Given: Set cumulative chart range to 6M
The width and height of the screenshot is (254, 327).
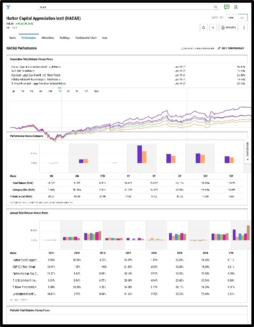Looking at the screenshot, I should click(x=41, y=91).
